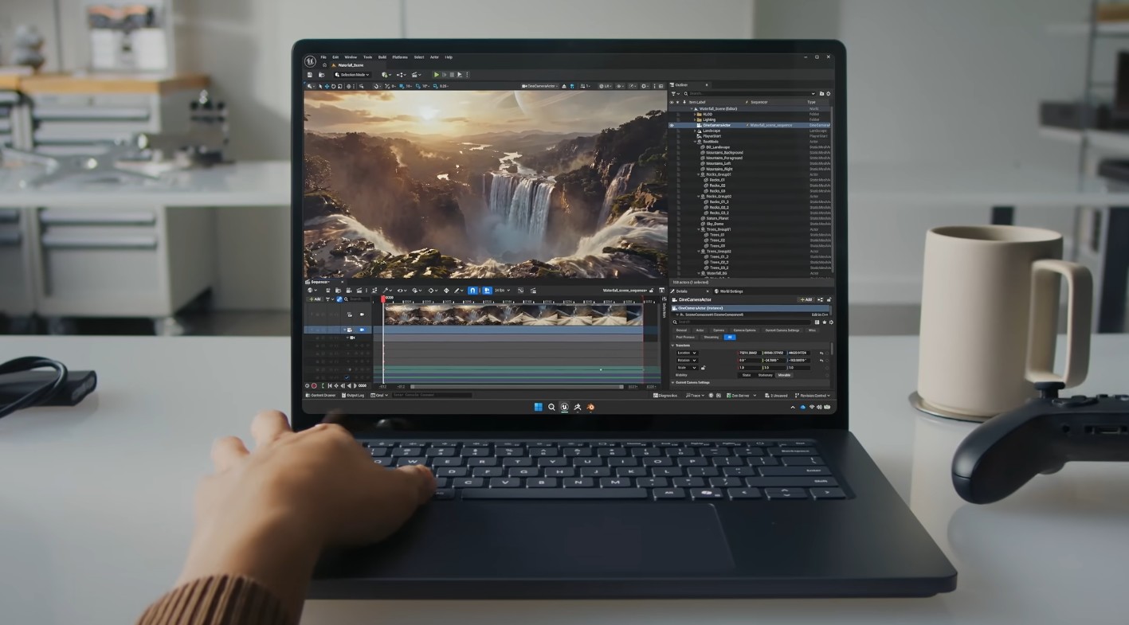Select the Post Process filter in Details

pyautogui.click(x=685, y=337)
